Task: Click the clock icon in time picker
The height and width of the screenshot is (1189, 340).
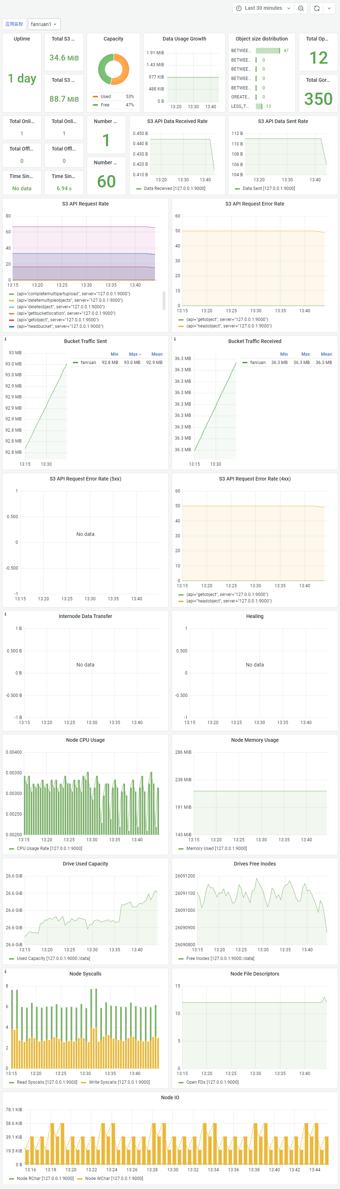Action: (238, 8)
